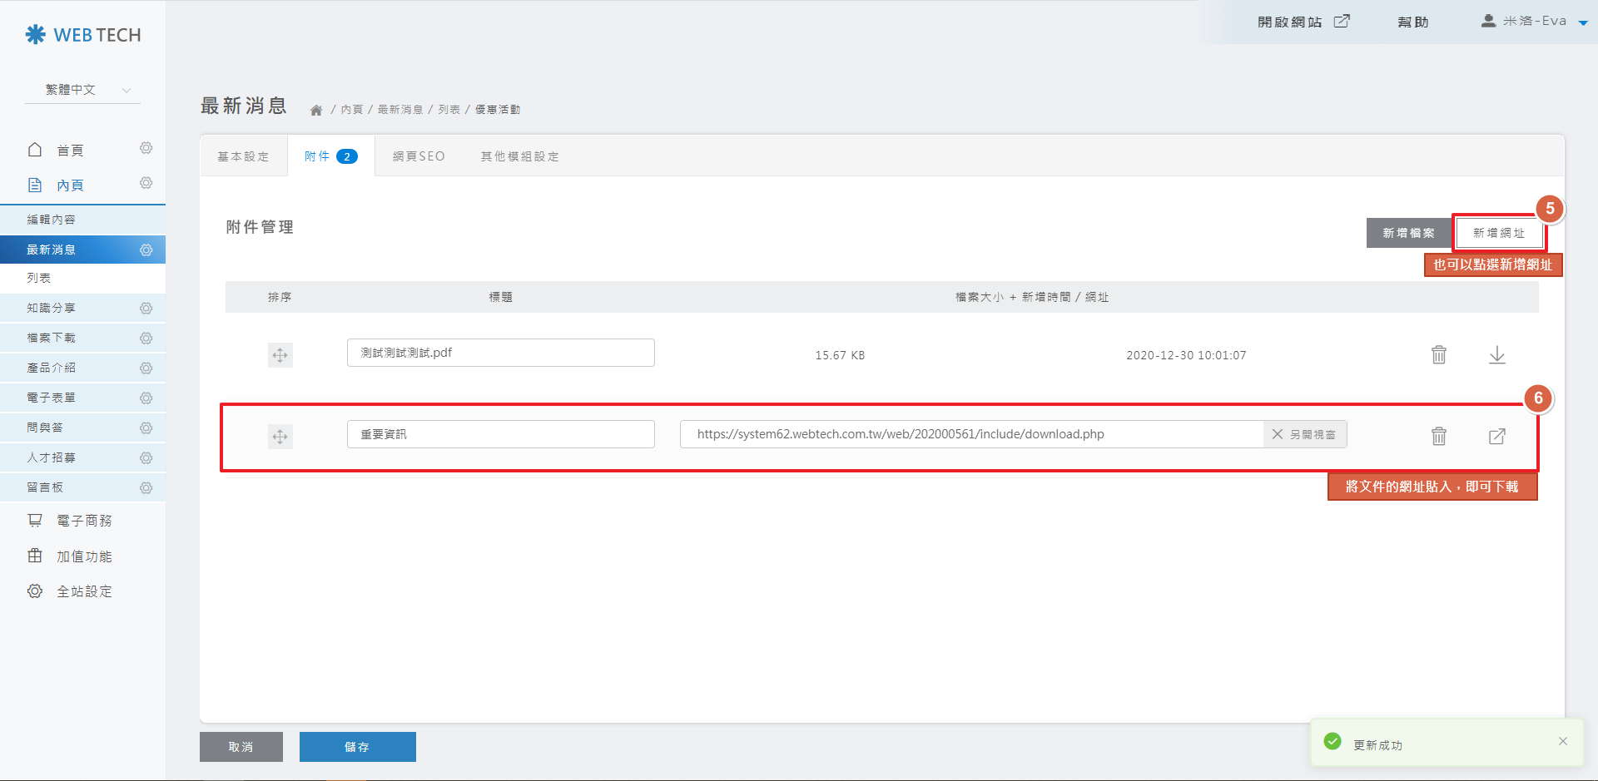Toggle the 另開視窗 option on URL field
The width and height of the screenshot is (1598, 781).
1304,434
